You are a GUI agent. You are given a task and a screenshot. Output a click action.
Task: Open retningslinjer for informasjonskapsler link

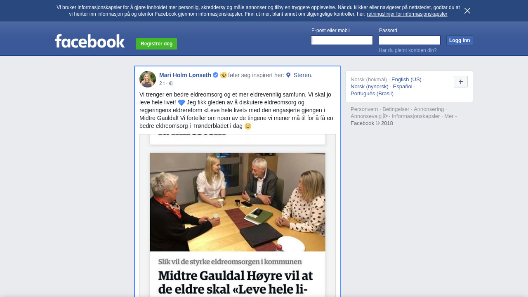click(x=407, y=14)
